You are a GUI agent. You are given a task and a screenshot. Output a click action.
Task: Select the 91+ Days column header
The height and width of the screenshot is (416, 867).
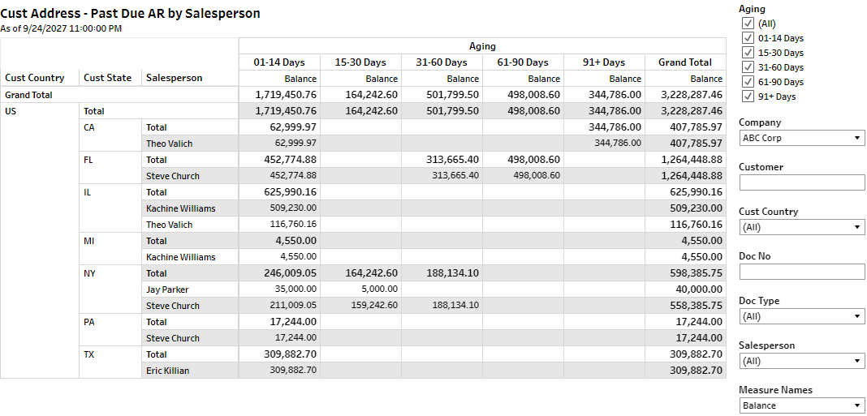(x=604, y=62)
